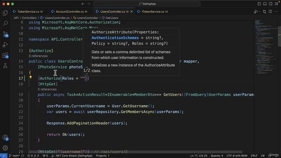Viewport: 281px width, 158px height.
Task: Open the Testing flask view
Action: pyautogui.click(x=5, y=66)
